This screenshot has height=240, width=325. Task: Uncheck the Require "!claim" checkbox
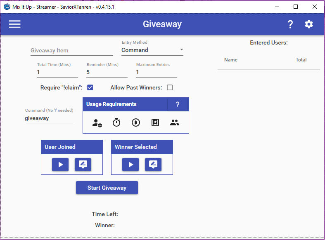pyautogui.click(x=90, y=87)
